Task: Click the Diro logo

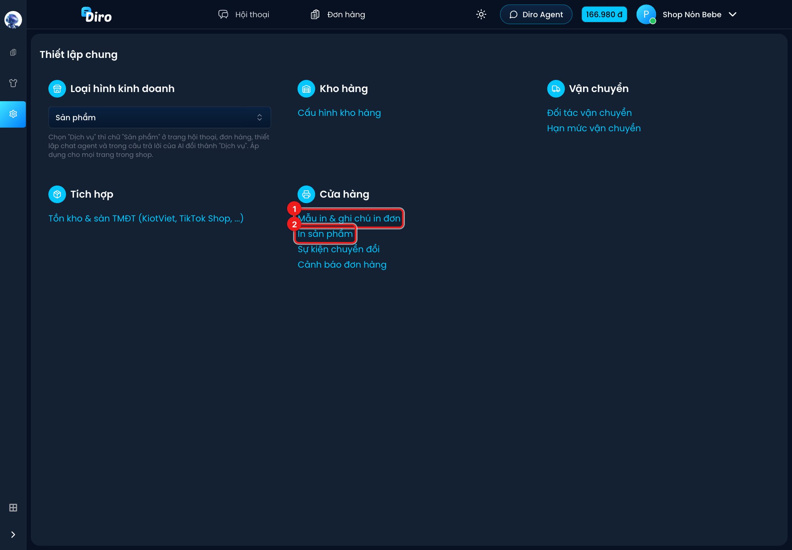Action: [96, 15]
